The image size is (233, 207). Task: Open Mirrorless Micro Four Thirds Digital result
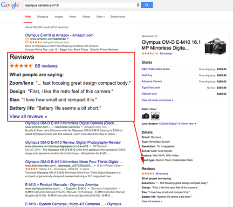tap(74, 162)
